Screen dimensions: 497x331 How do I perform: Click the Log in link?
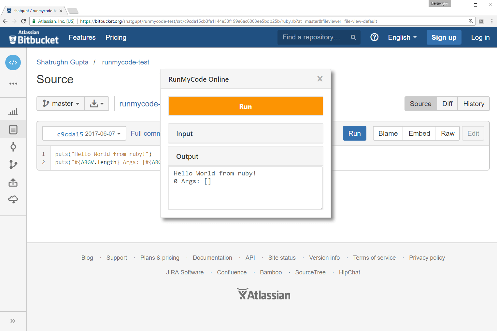click(480, 37)
